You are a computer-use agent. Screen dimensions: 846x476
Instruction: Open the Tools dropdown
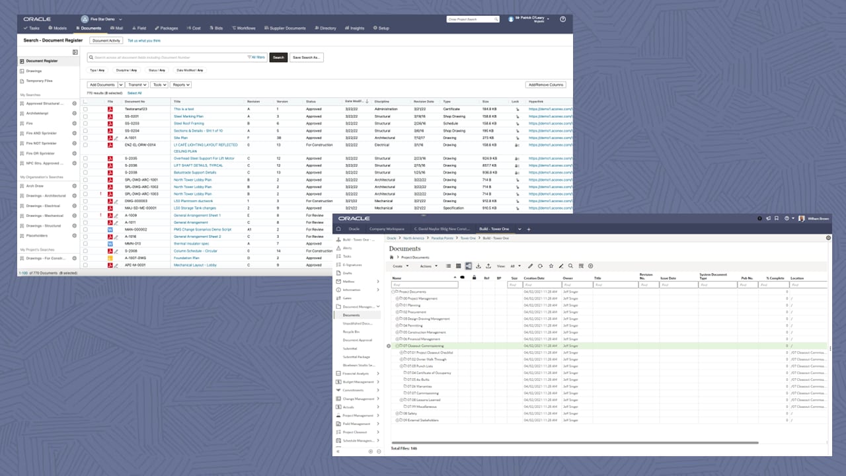pyautogui.click(x=159, y=85)
